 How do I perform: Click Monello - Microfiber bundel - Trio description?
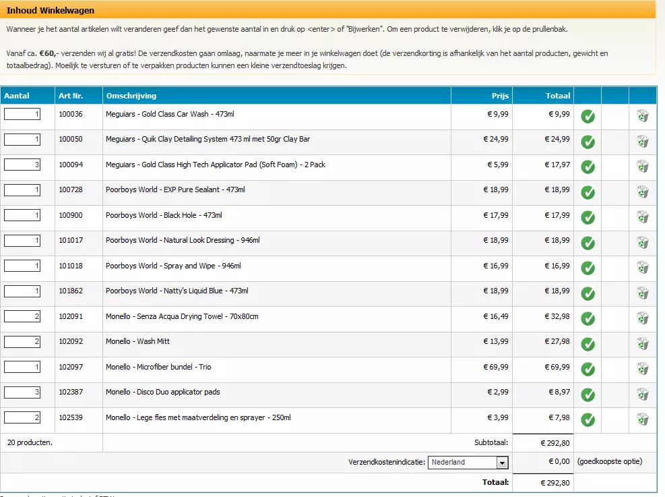[158, 367]
